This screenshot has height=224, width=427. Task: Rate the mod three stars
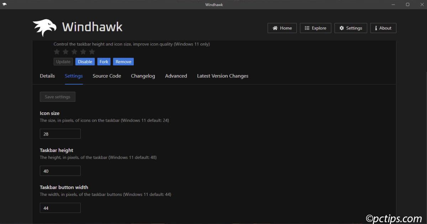click(x=74, y=52)
